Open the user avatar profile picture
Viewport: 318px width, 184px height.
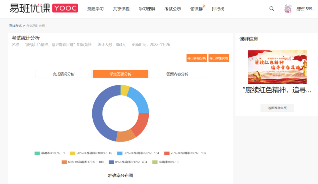tap(288, 9)
